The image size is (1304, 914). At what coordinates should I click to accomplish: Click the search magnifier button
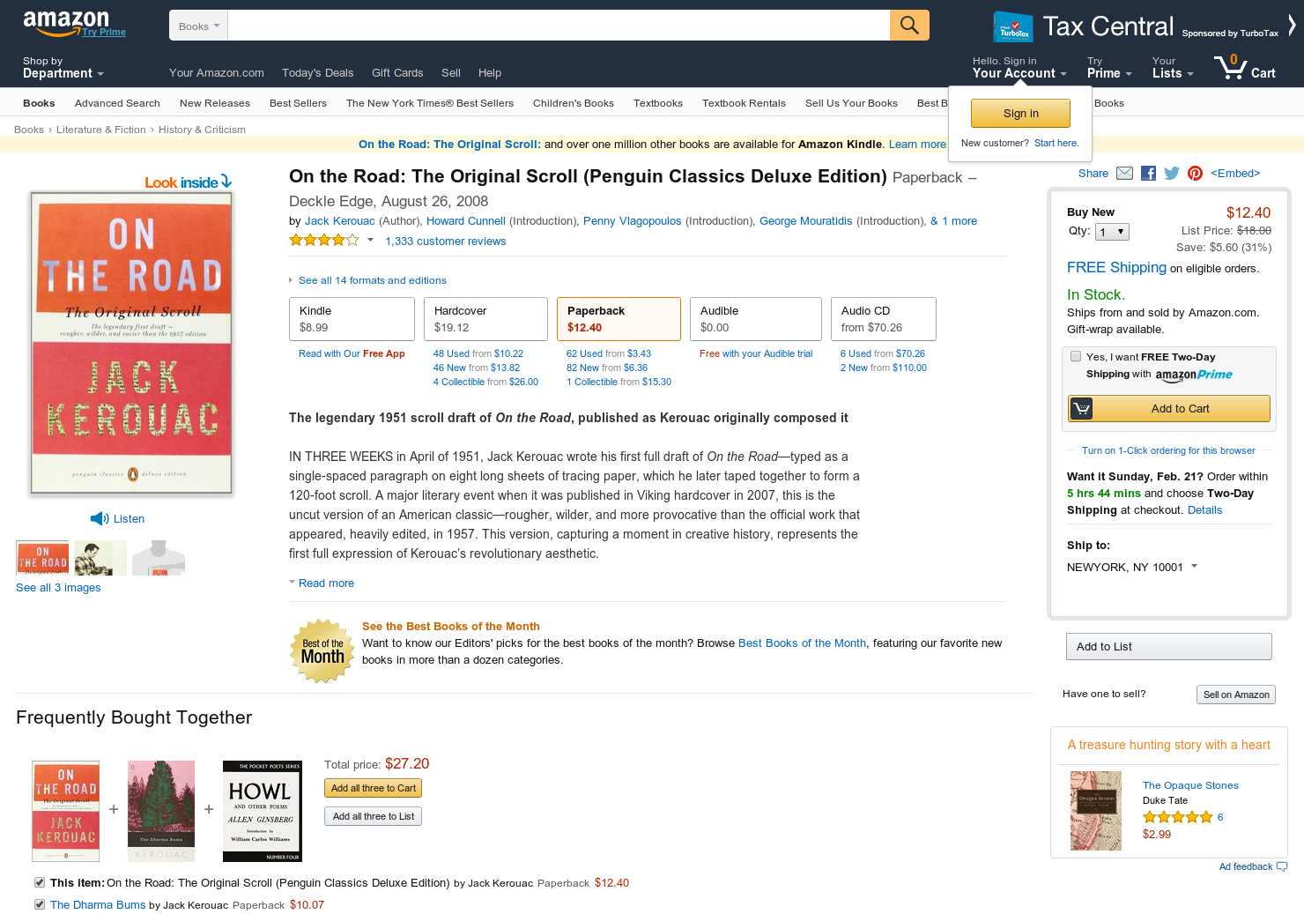[x=909, y=26]
